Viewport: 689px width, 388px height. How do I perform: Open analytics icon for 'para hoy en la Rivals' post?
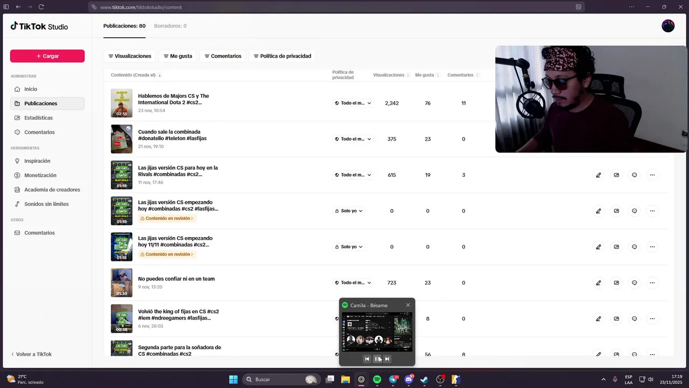[x=616, y=175]
